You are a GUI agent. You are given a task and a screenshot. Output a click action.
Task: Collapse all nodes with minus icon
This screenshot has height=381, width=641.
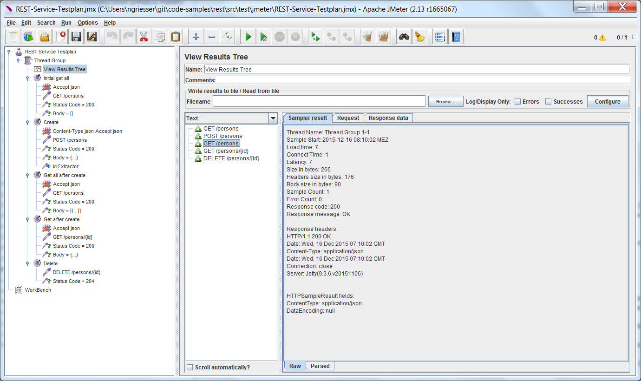pyautogui.click(x=212, y=37)
